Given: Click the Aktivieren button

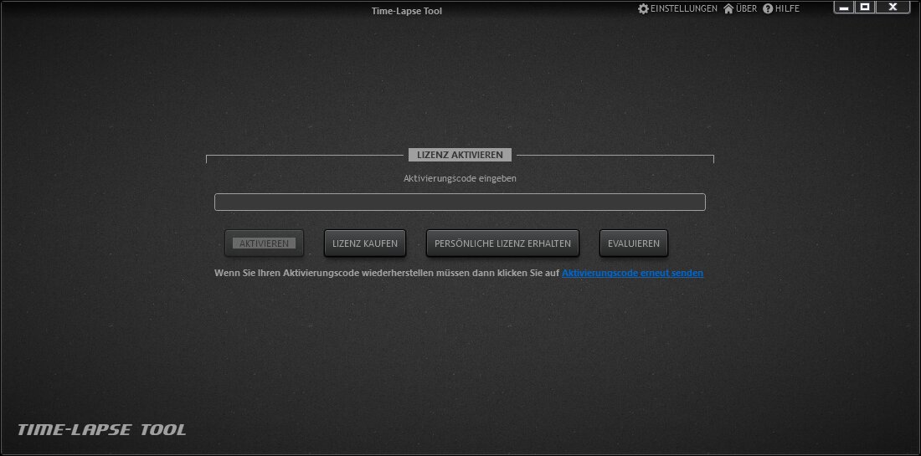Looking at the screenshot, I should 265,243.
